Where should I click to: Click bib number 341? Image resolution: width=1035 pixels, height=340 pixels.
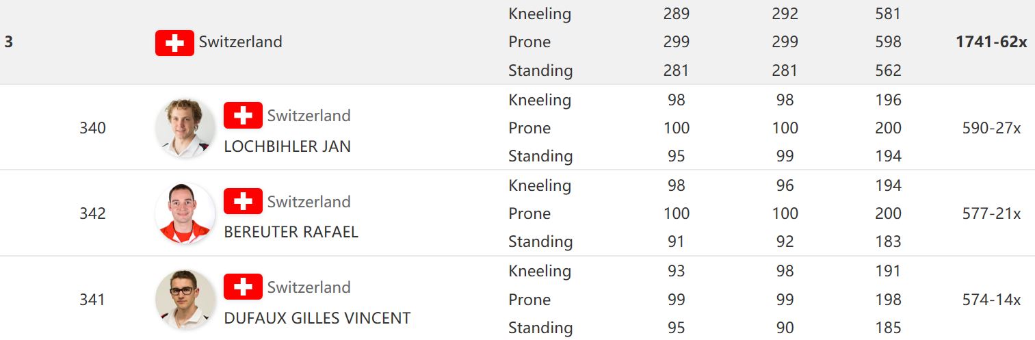point(92,300)
